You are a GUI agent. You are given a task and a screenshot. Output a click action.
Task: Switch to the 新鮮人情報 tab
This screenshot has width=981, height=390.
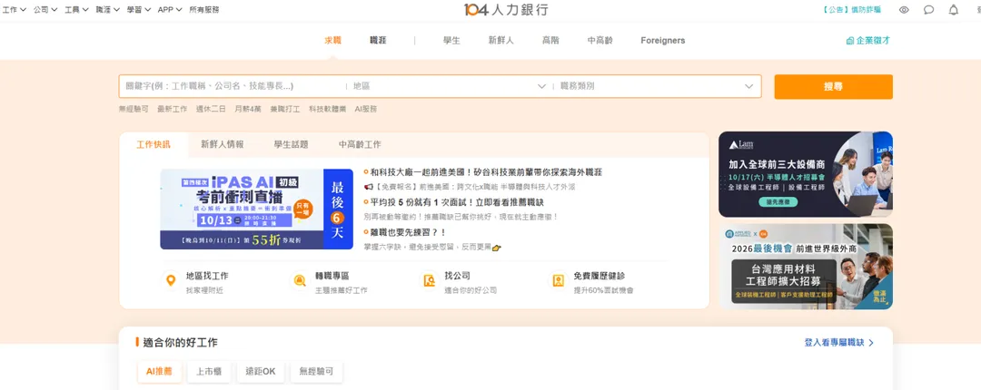223,144
